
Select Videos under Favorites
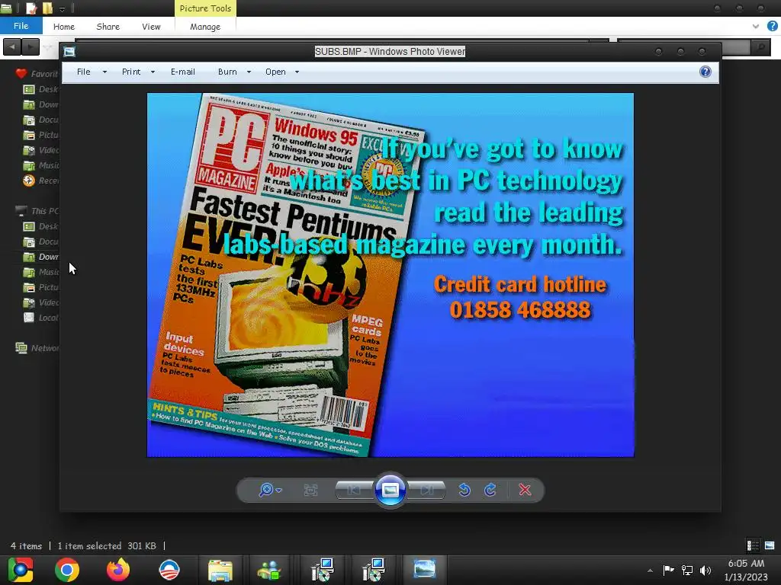(x=41, y=150)
